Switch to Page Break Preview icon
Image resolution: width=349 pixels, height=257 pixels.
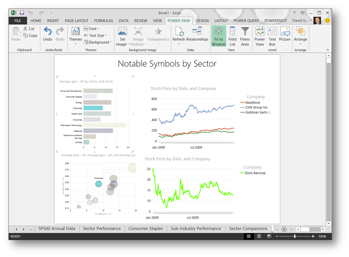269,236
